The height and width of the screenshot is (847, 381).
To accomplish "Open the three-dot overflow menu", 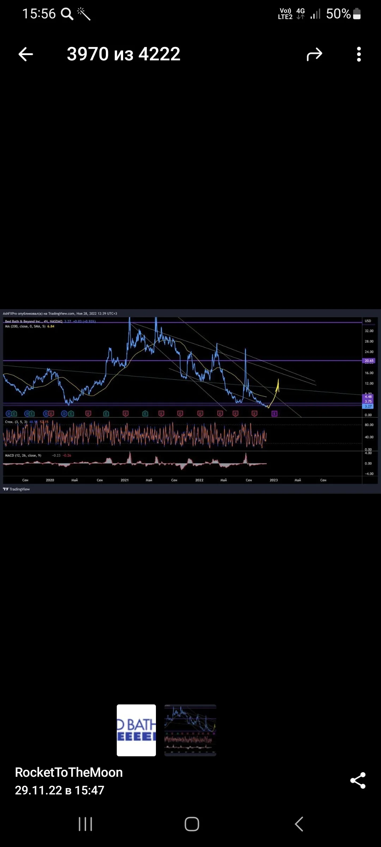I will pyautogui.click(x=359, y=54).
